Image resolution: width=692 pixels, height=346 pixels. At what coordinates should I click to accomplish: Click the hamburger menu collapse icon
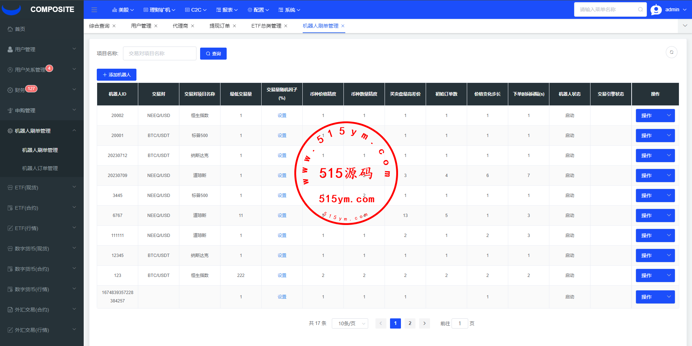(94, 10)
